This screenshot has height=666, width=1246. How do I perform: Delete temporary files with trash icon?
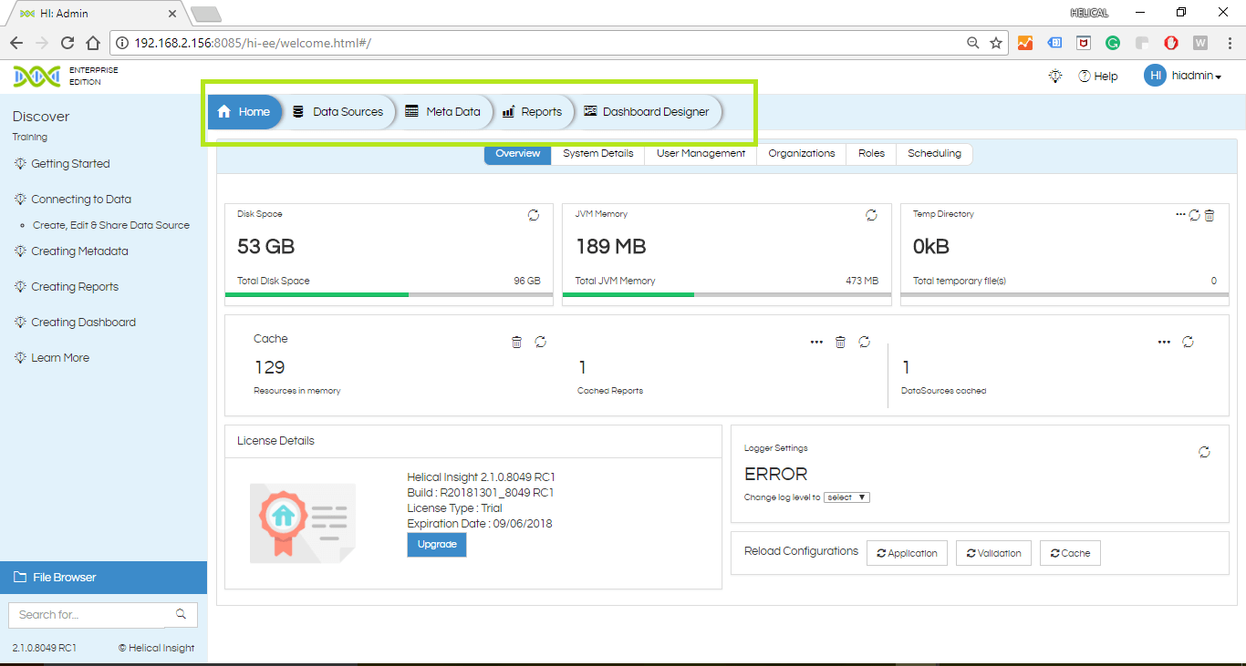point(1210,215)
